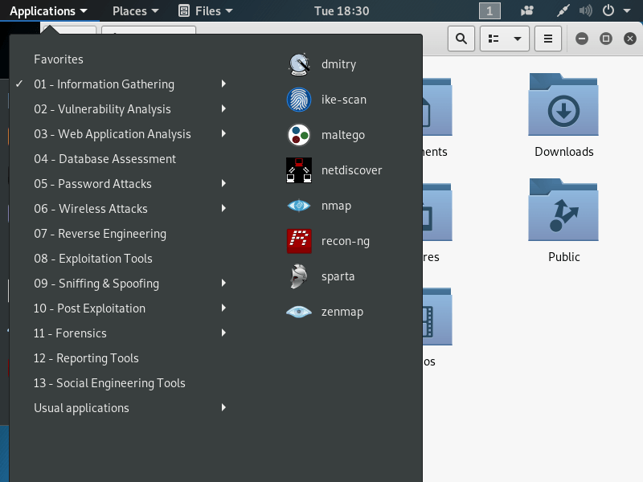Open the Public folder in Files
643x482 pixels.
[x=563, y=210]
